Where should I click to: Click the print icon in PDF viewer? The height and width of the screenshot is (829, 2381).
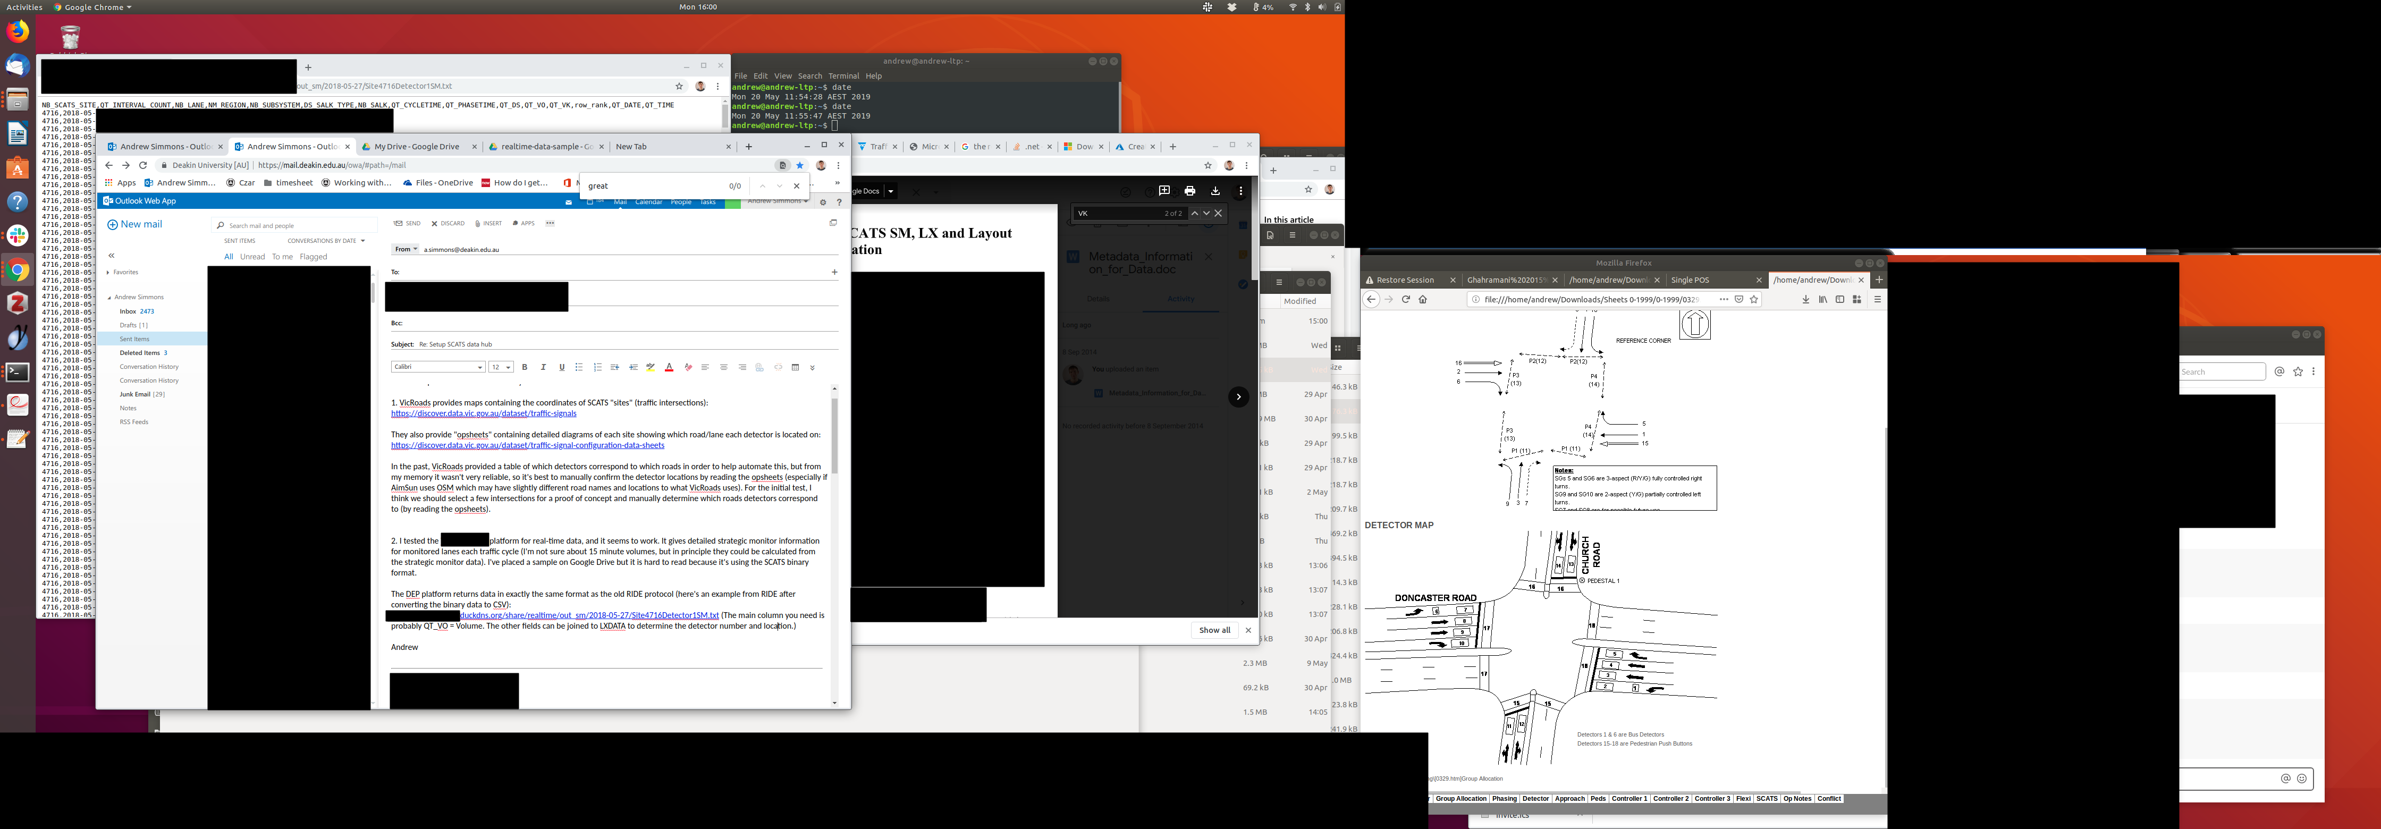point(1189,190)
